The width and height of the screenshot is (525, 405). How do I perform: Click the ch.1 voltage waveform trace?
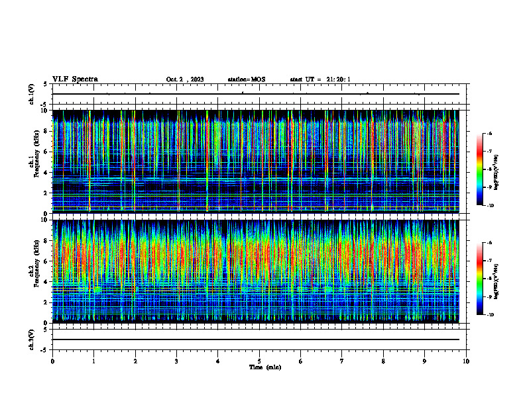pos(255,94)
